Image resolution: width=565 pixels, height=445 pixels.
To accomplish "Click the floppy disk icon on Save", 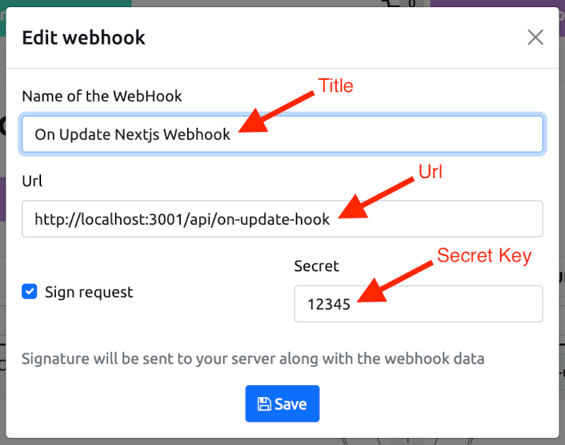I will click(264, 404).
